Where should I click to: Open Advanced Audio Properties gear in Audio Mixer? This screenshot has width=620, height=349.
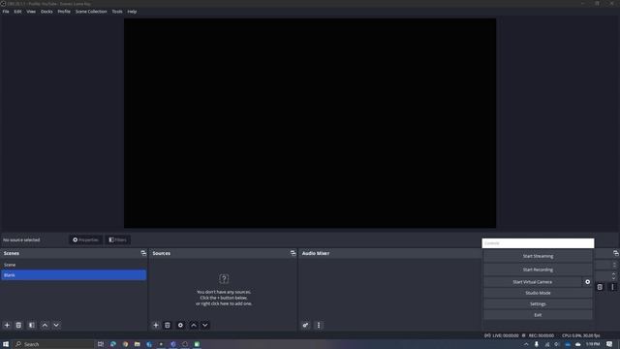tap(305, 325)
